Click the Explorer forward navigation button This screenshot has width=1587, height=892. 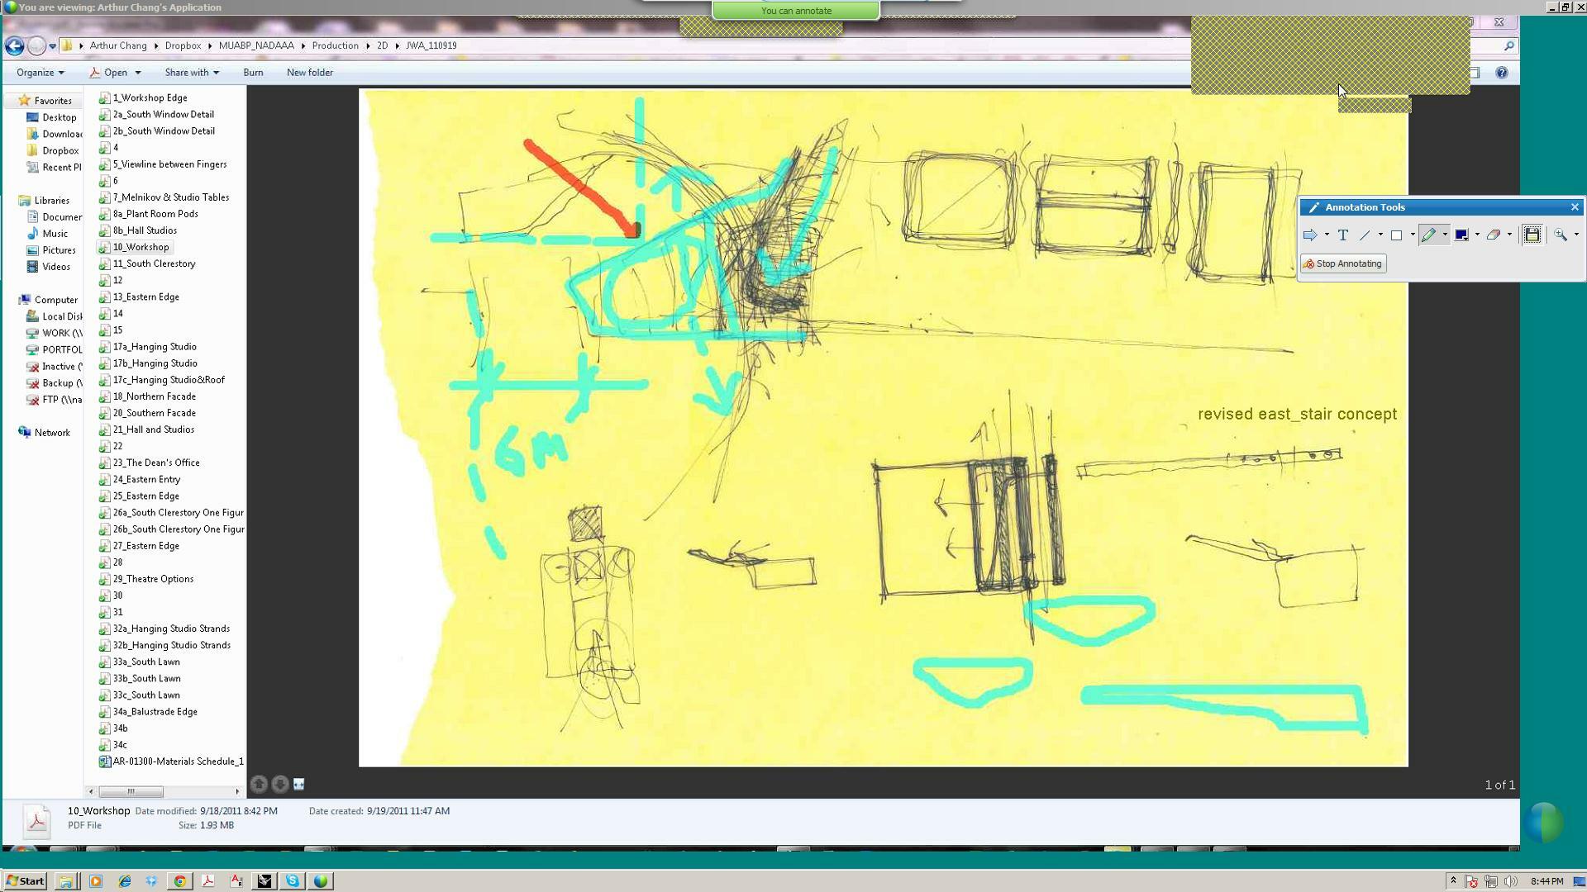click(36, 45)
